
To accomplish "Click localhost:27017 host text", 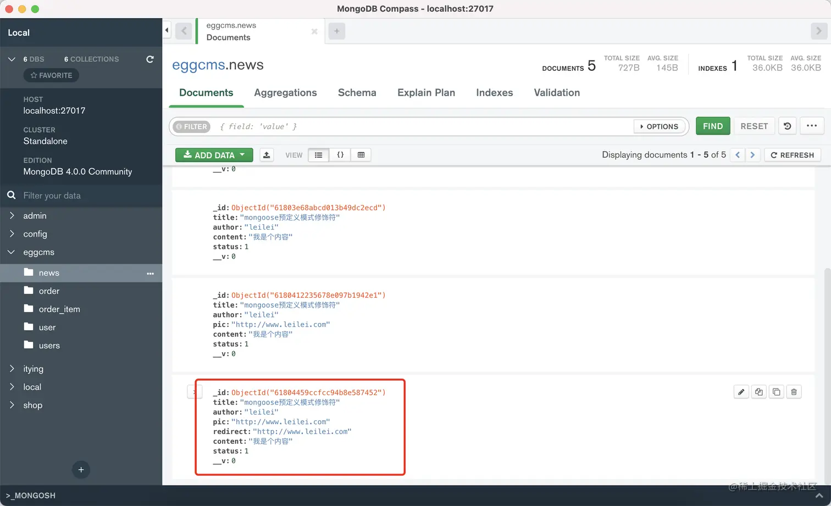I will tap(54, 110).
